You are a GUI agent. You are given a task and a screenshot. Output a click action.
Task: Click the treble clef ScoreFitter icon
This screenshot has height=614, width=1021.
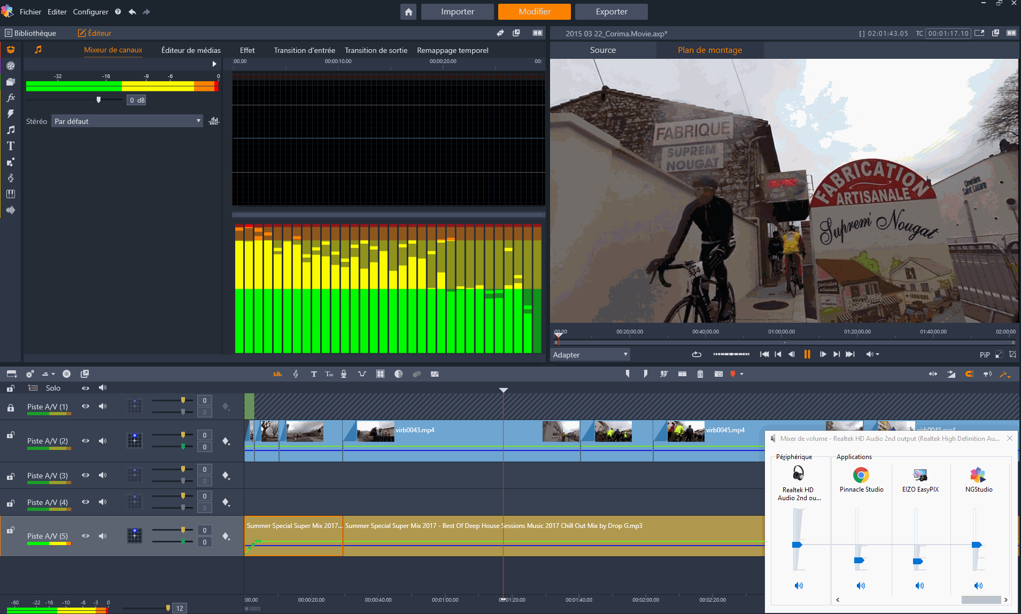point(296,374)
